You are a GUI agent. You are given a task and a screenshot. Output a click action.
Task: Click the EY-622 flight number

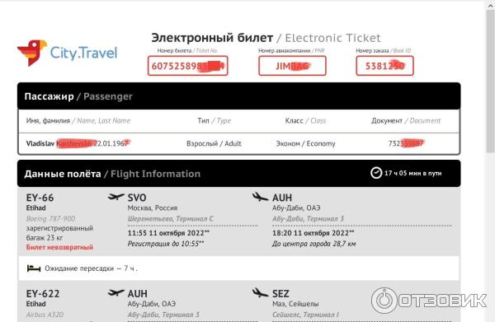point(43,294)
